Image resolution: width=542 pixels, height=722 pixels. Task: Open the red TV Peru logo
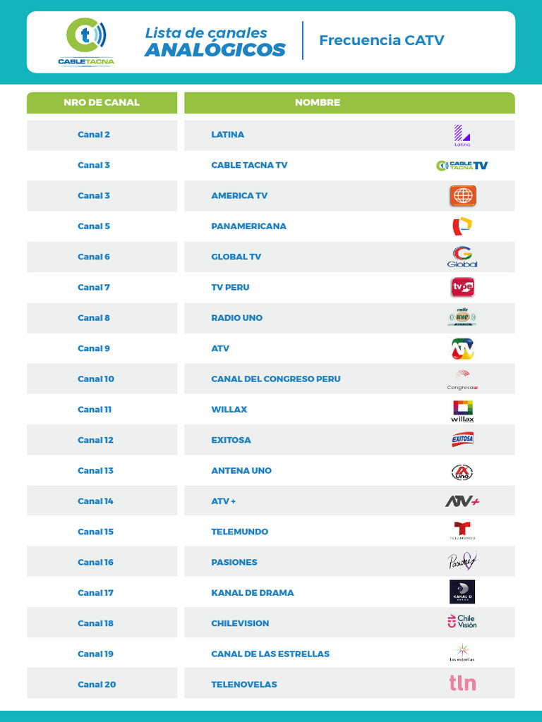coord(462,287)
